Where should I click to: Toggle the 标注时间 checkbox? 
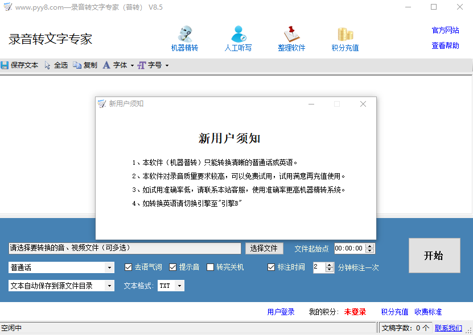click(x=271, y=267)
